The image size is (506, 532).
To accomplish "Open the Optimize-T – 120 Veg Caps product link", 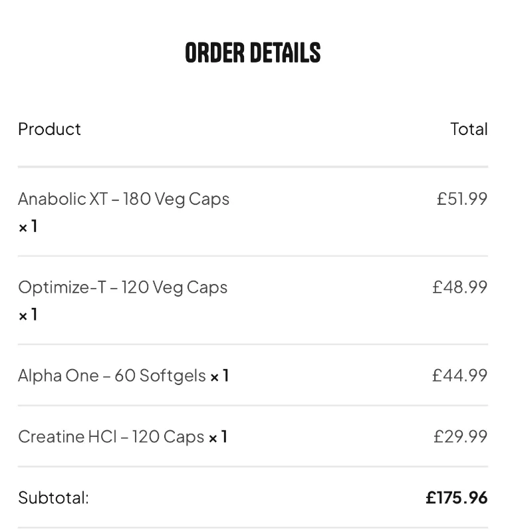I will [123, 288].
